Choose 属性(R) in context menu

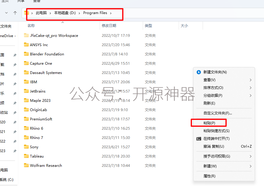pyautogui.click(x=224, y=176)
